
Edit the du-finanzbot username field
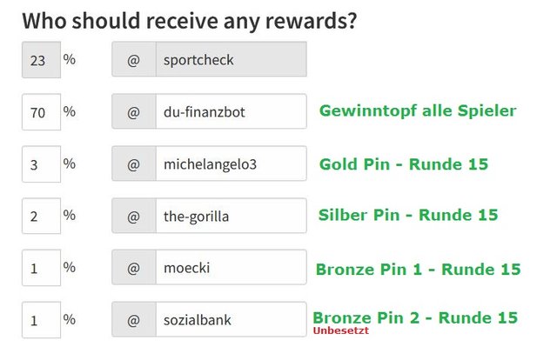[232, 111]
